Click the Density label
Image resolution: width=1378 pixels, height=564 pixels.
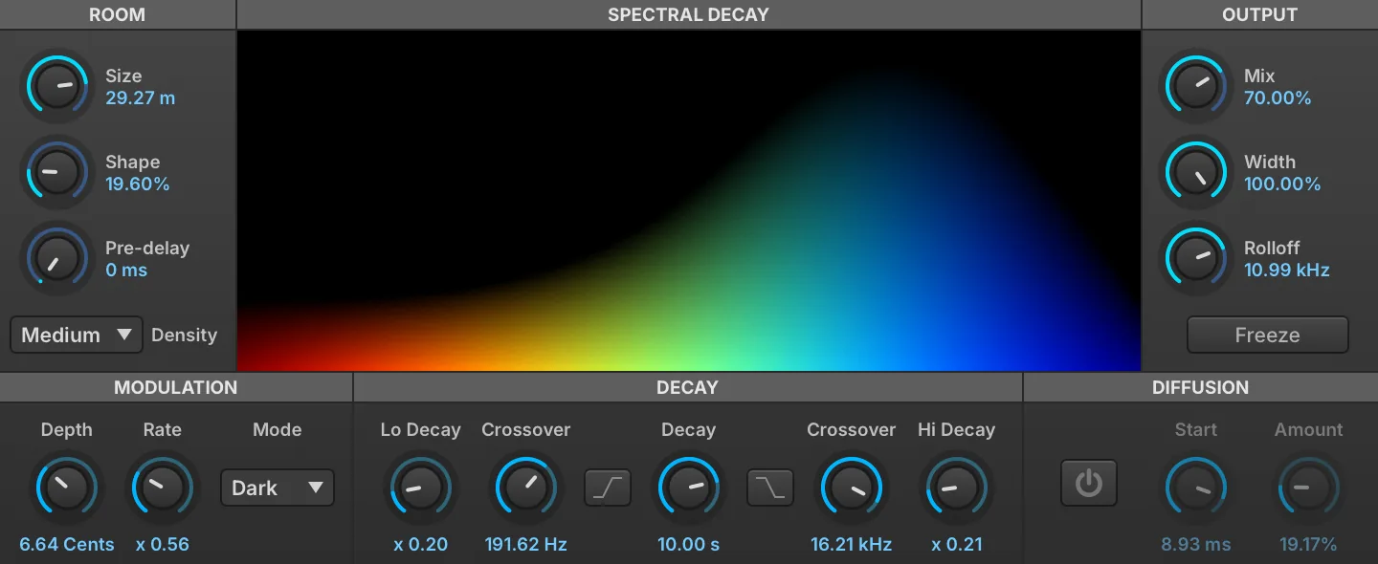(184, 335)
